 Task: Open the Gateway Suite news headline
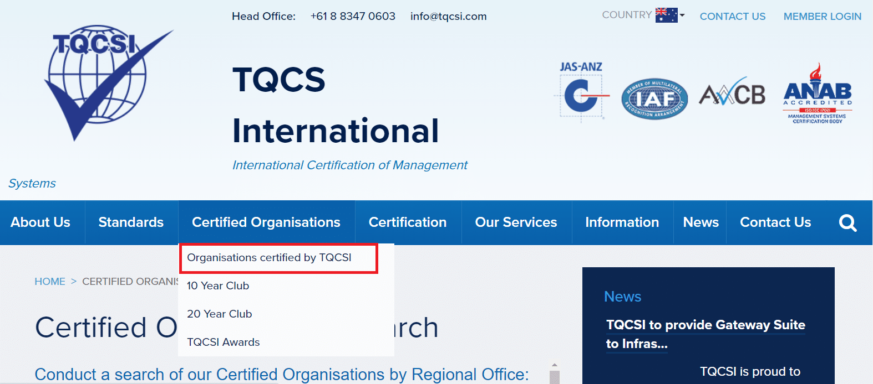[705, 334]
